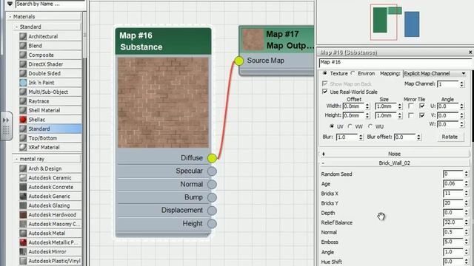Click the Diffuse output socket of Map #16

(213, 158)
